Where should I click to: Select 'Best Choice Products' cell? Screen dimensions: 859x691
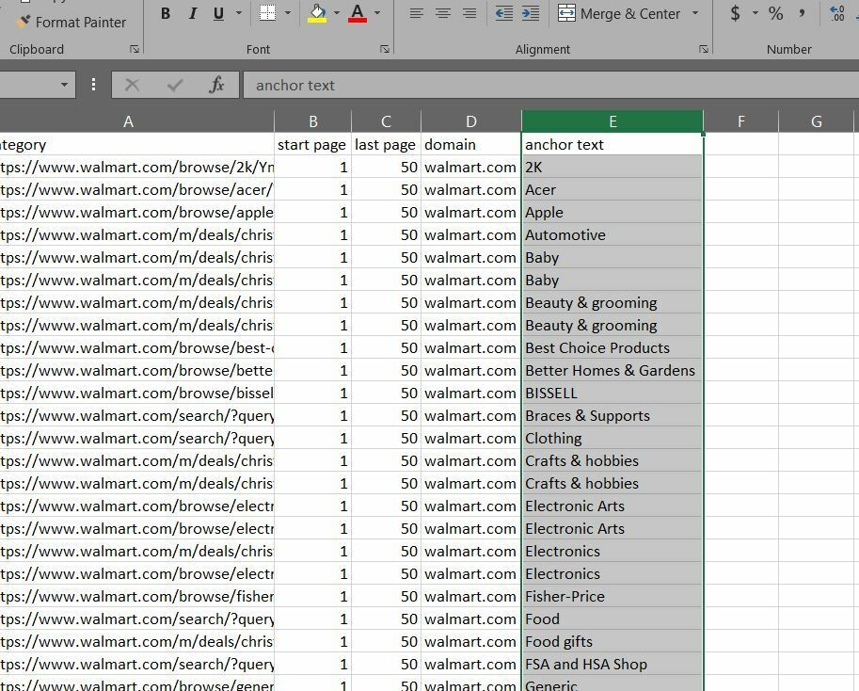[x=612, y=348]
